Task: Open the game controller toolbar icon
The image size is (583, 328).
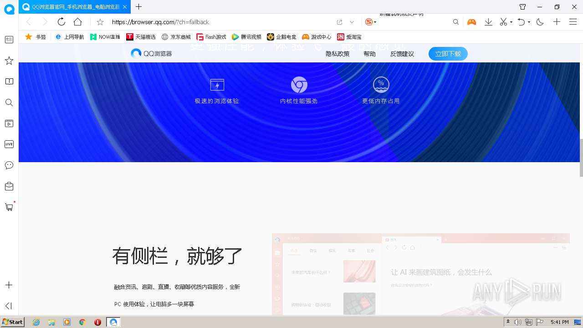Action: point(471,22)
